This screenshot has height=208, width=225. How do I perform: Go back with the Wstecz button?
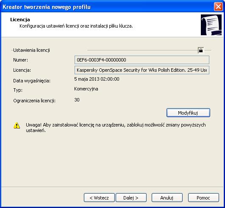pos(99,198)
